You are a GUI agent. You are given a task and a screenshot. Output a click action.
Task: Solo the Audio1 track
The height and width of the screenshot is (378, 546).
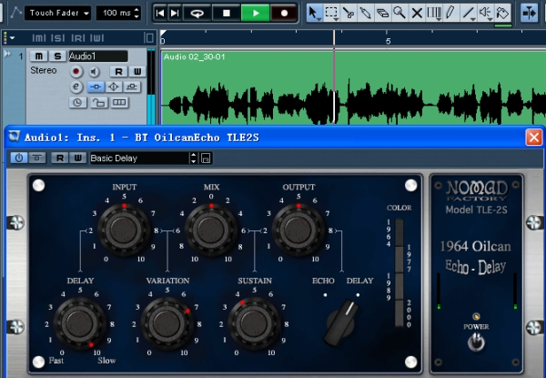point(57,56)
